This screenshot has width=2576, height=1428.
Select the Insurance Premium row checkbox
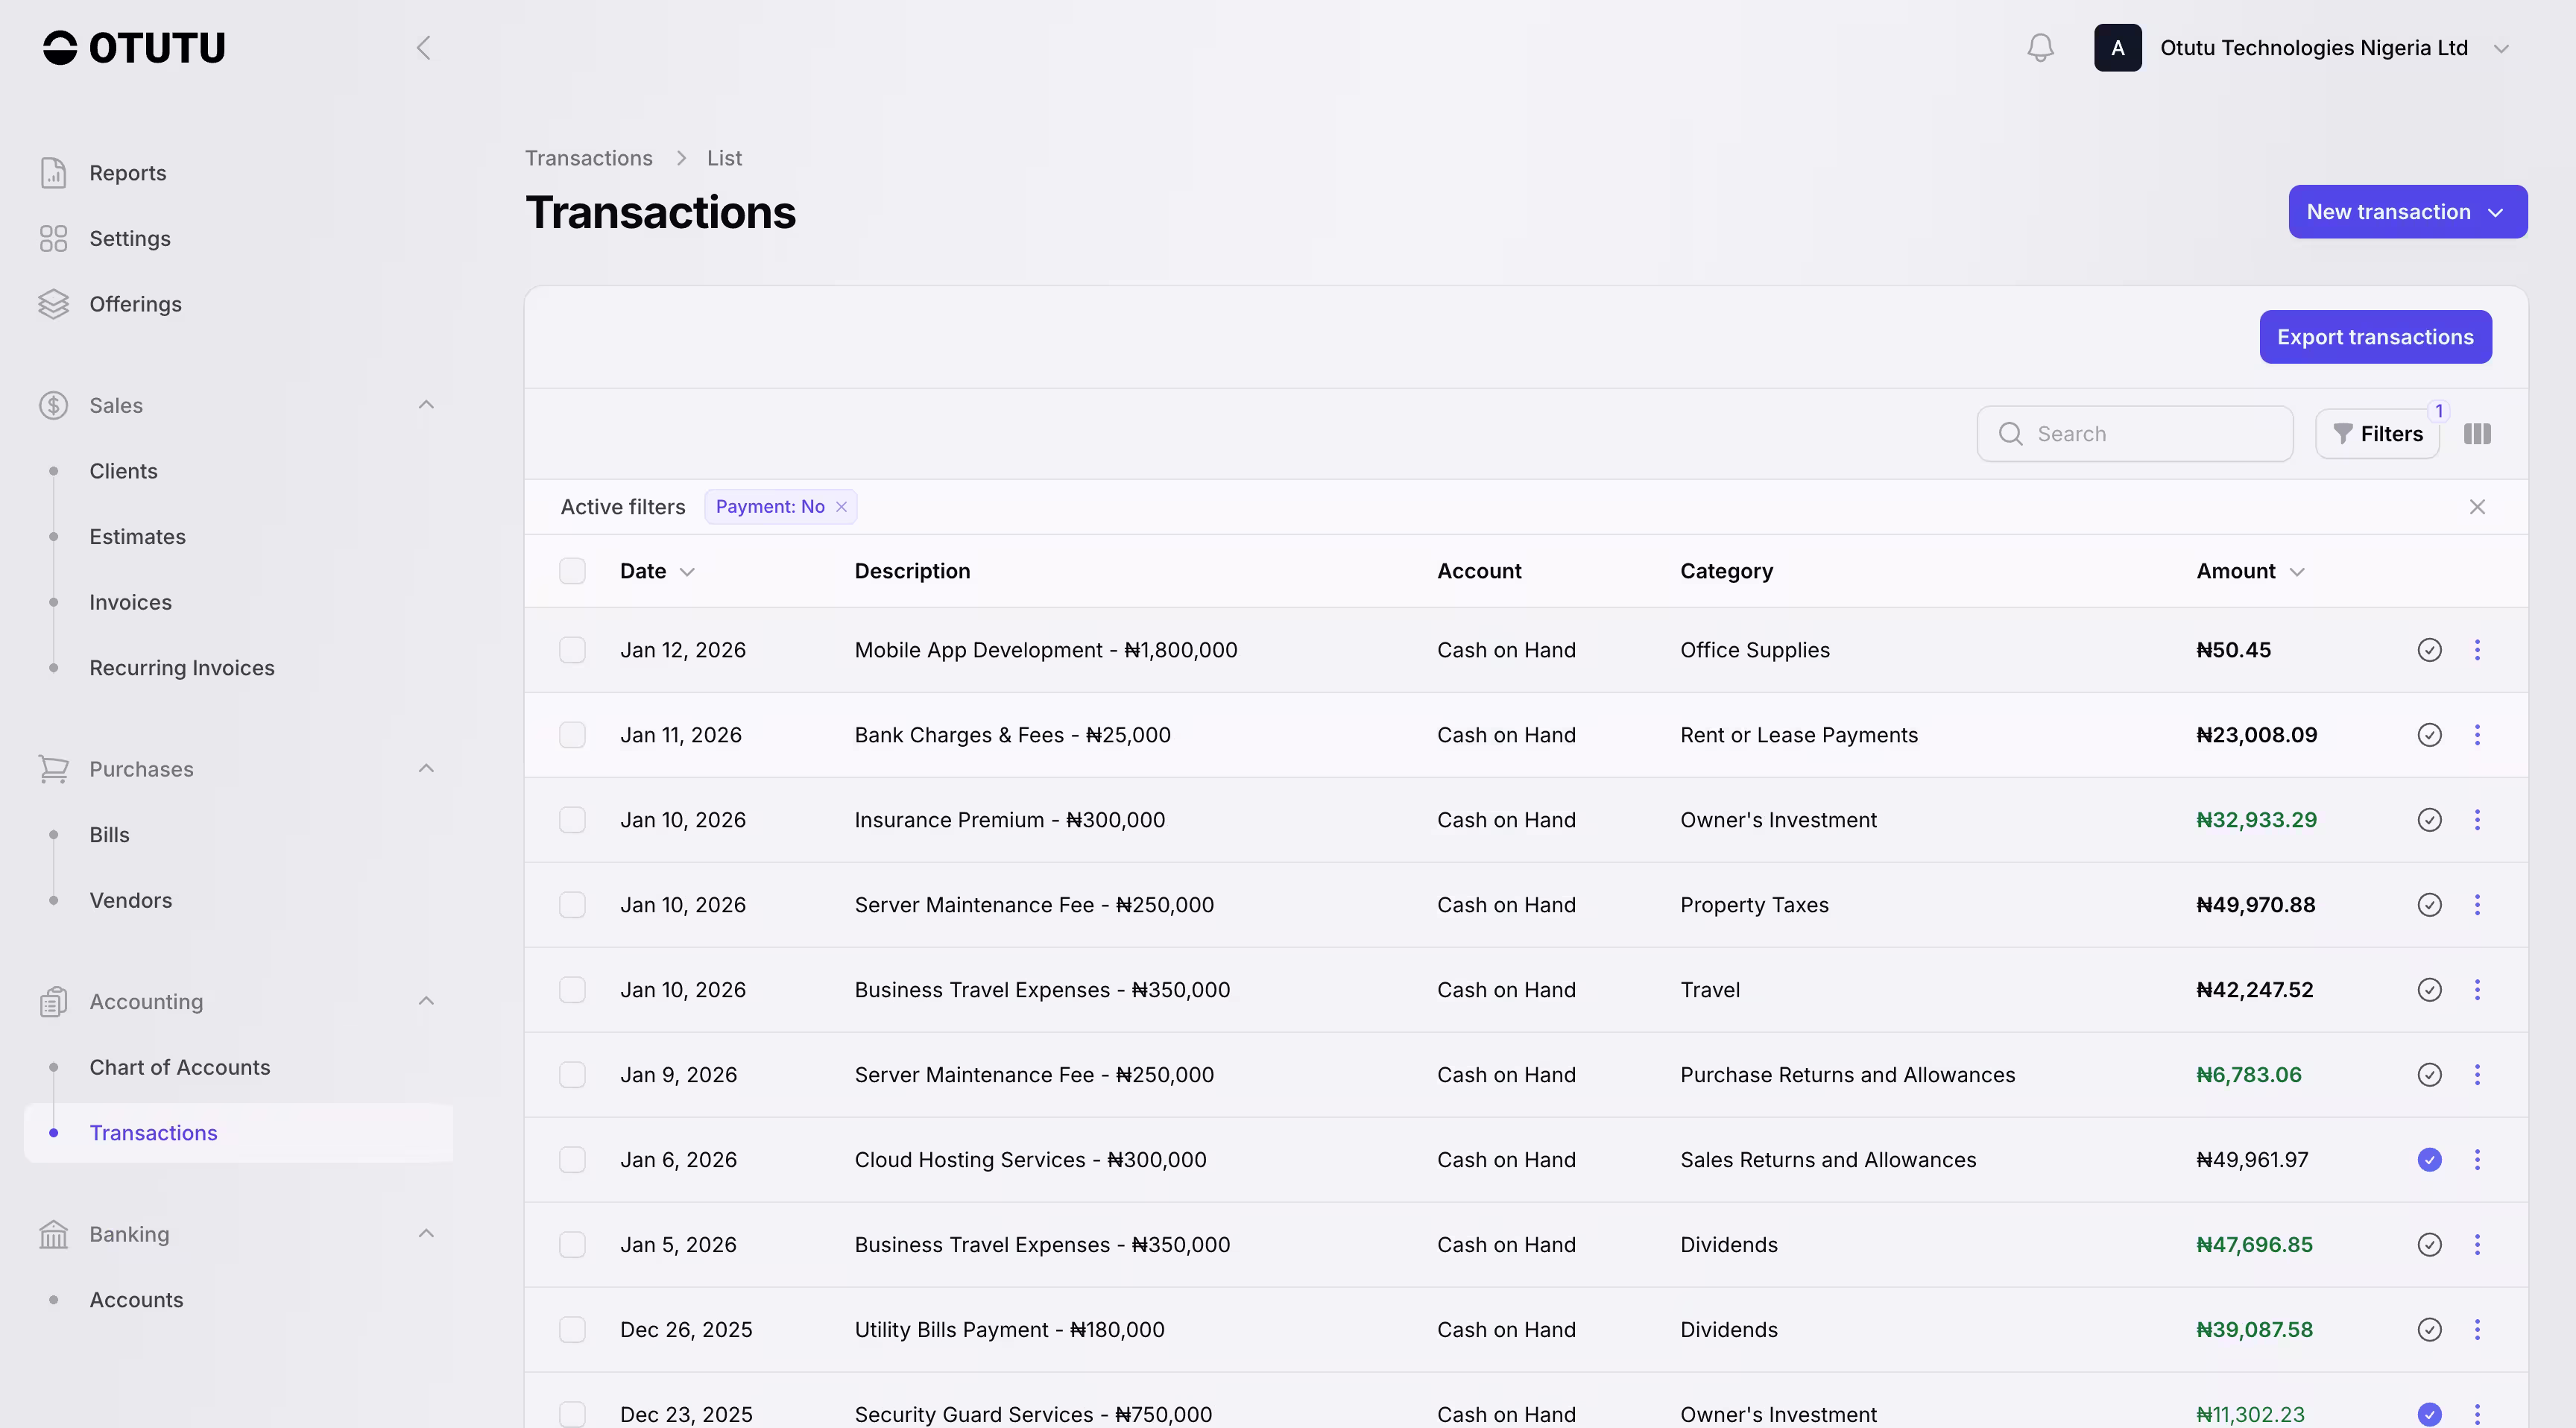tap(572, 820)
